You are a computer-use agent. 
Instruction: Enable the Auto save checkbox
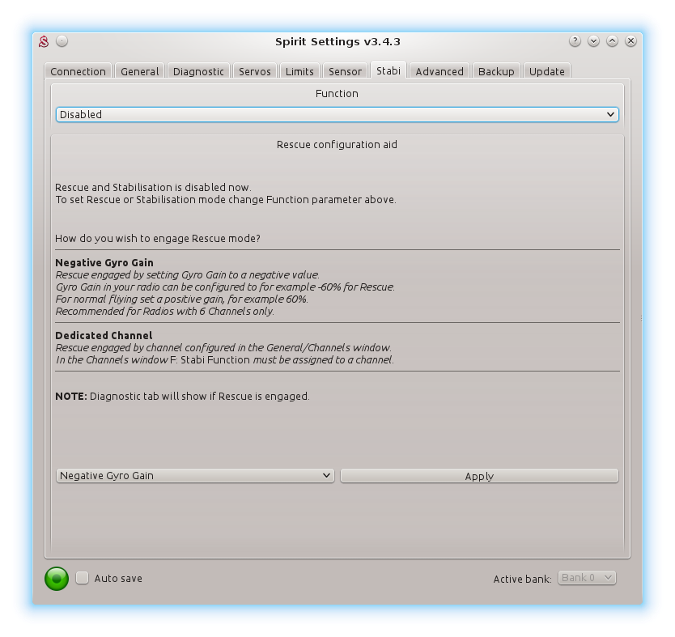click(x=83, y=578)
